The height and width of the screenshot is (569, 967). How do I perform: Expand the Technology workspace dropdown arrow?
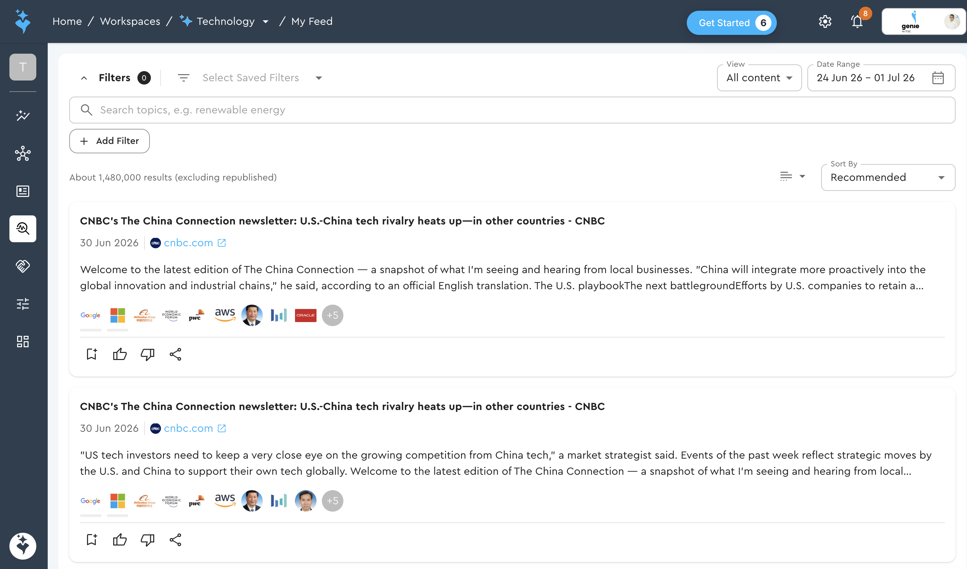[266, 21]
